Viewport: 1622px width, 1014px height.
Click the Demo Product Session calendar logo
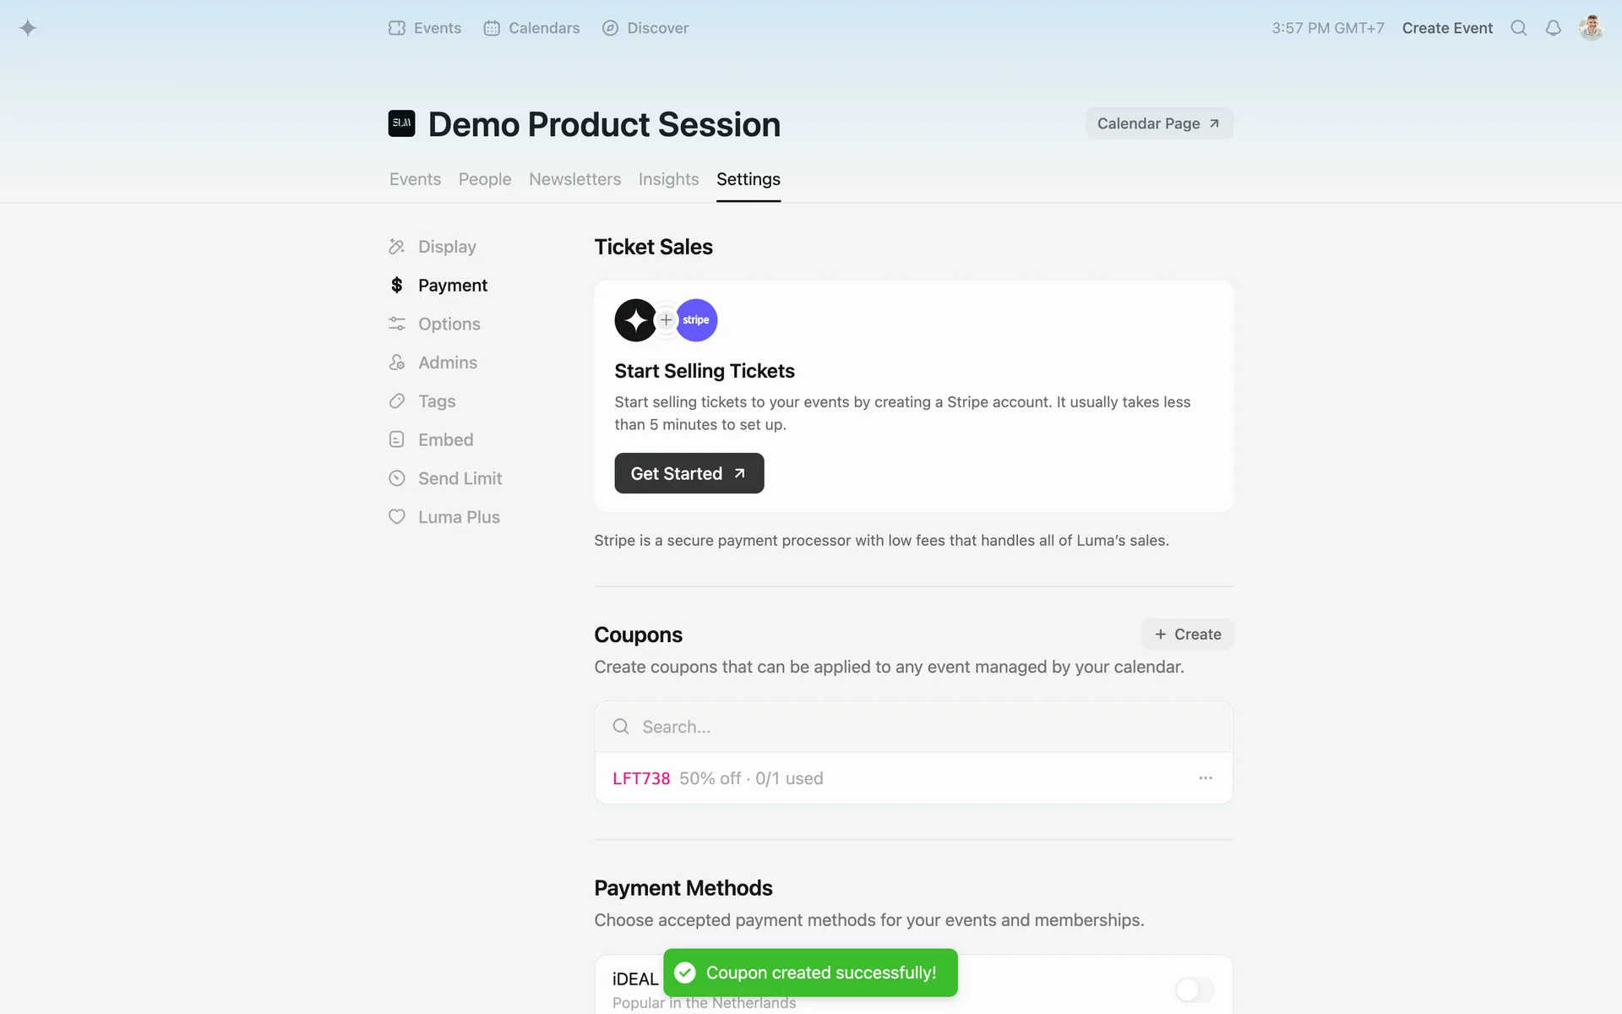pyautogui.click(x=401, y=123)
